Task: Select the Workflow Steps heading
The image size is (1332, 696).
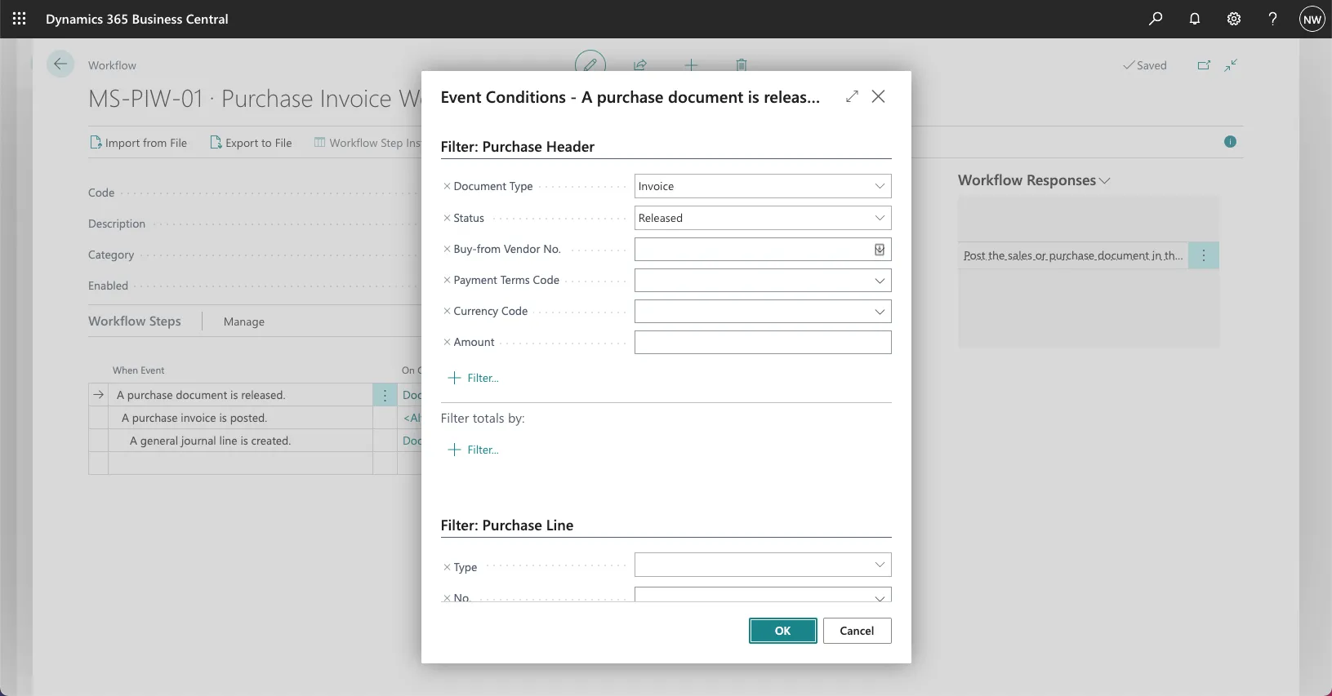Action: (135, 321)
